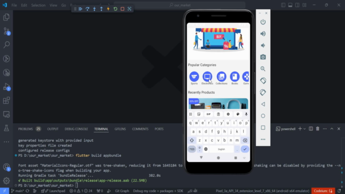Take an emulator screenshot
The height and width of the screenshot is (194, 345).
[263, 57]
